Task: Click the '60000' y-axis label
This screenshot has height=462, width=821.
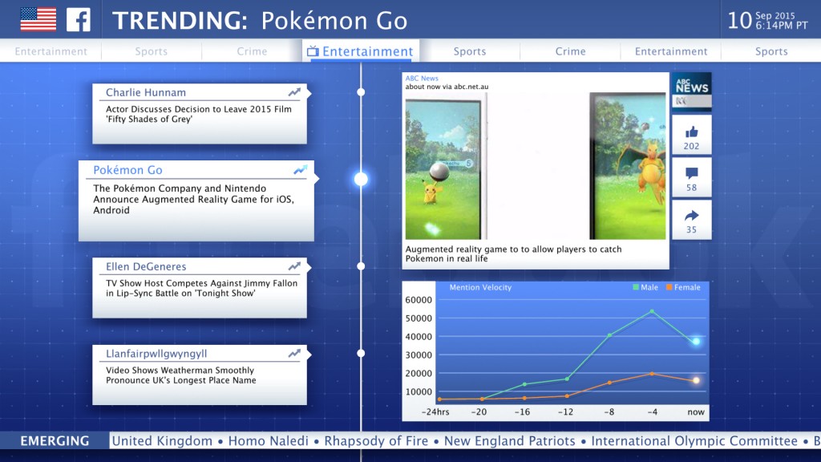Action: pyautogui.click(x=419, y=300)
